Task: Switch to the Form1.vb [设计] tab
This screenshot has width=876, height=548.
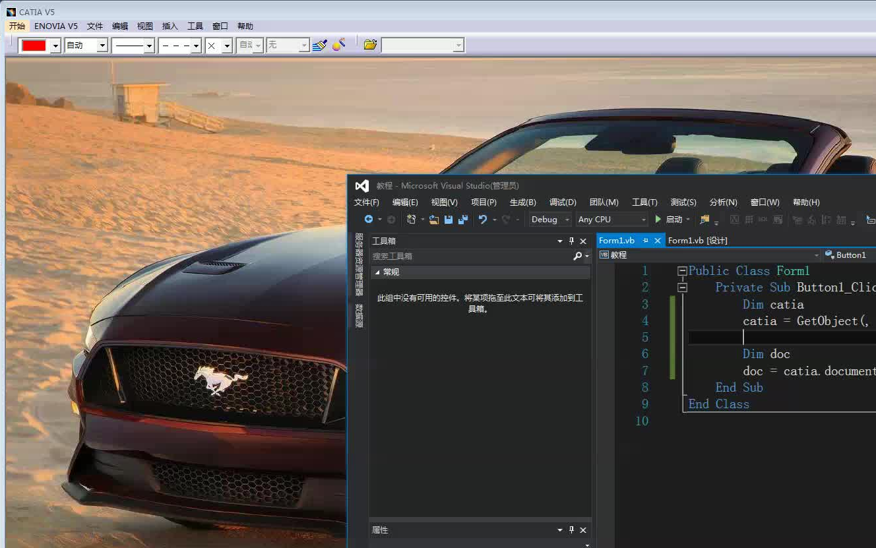Action: point(698,240)
